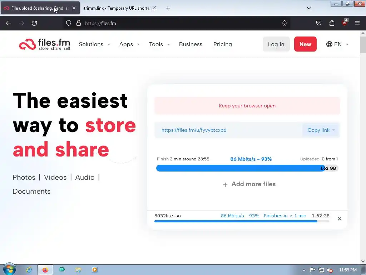Open the Pricing page
Image resolution: width=366 pixels, height=275 pixels.
(x=222, y=44)
